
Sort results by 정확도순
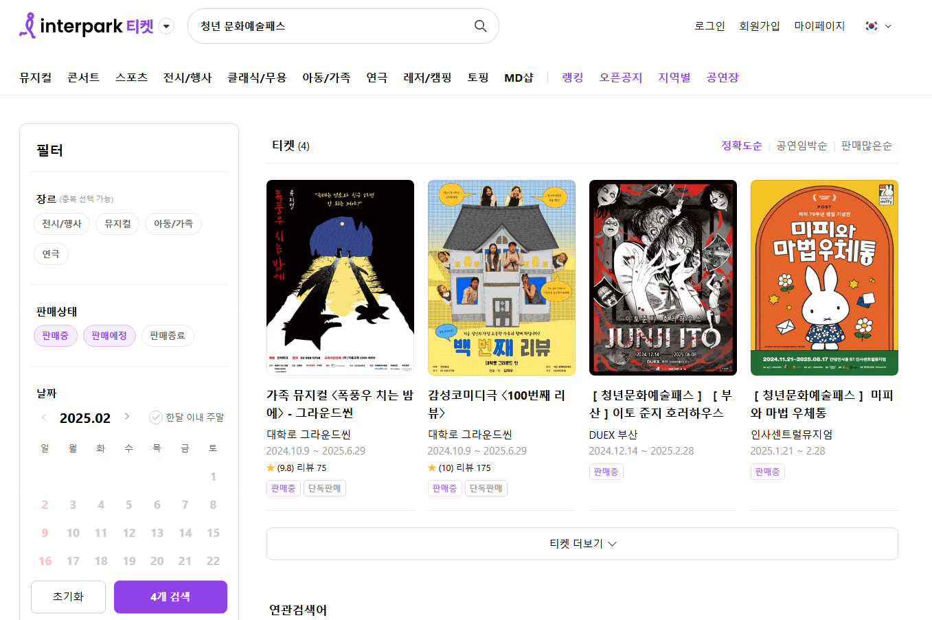[742, 146]
